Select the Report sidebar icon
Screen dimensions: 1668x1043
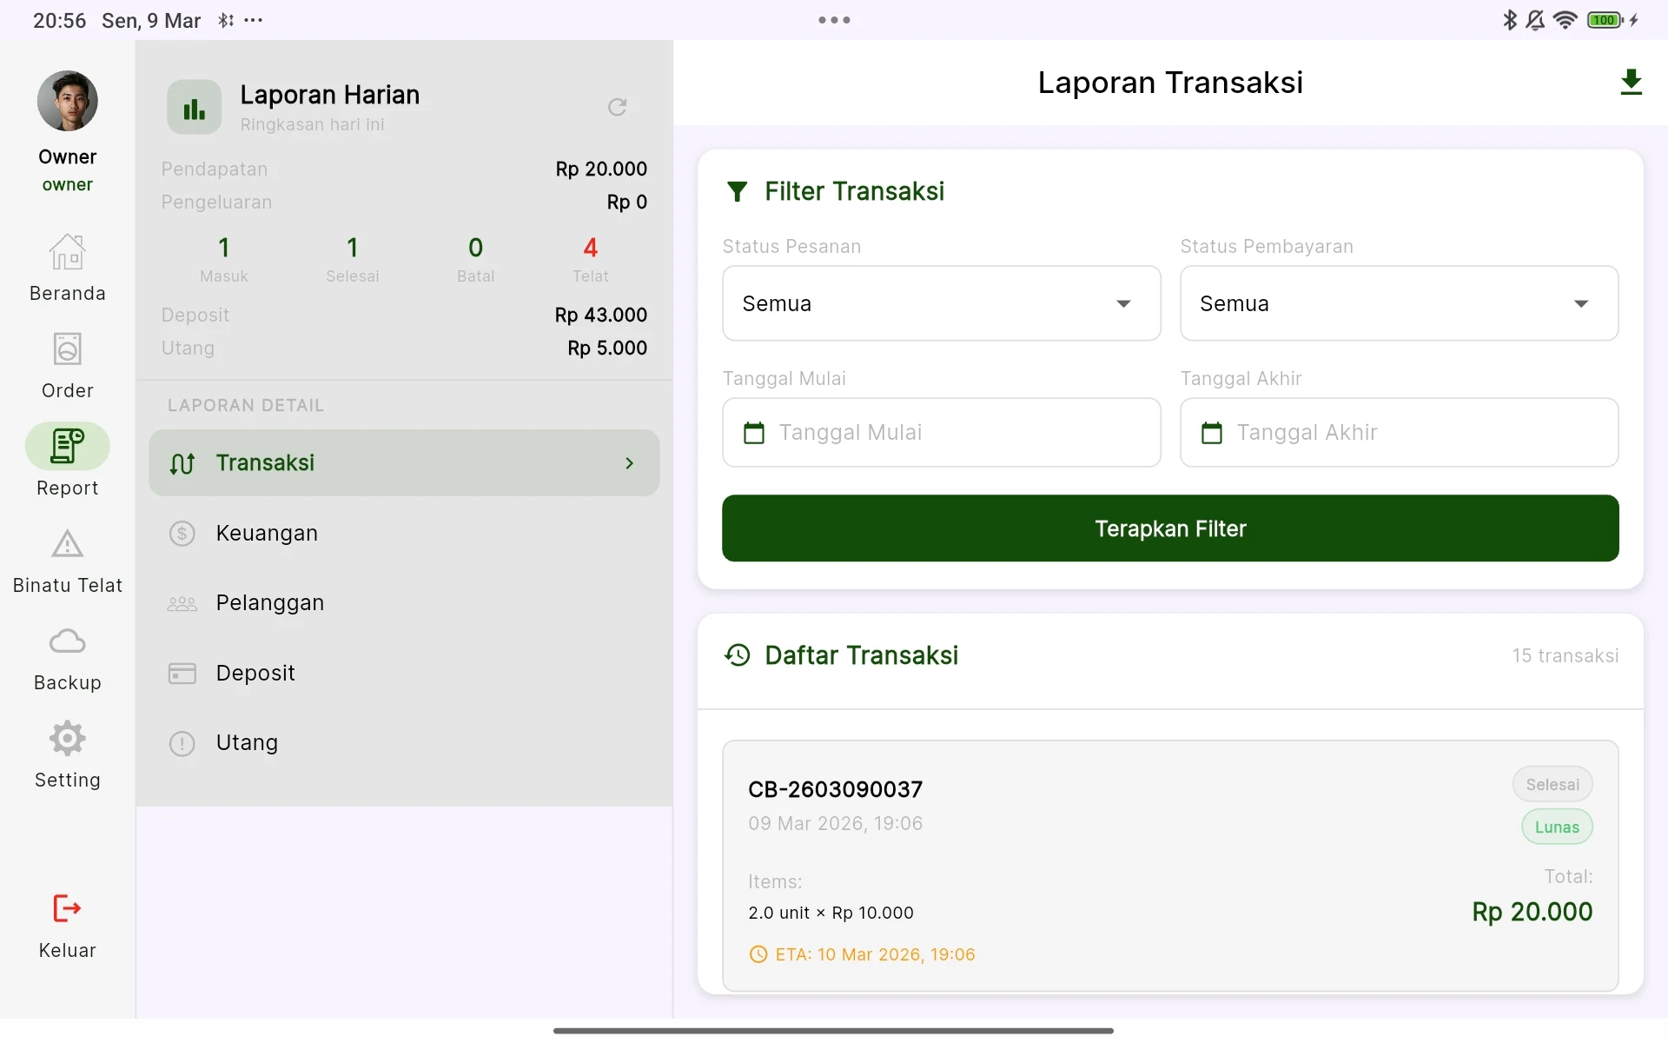tap(67, 446)
